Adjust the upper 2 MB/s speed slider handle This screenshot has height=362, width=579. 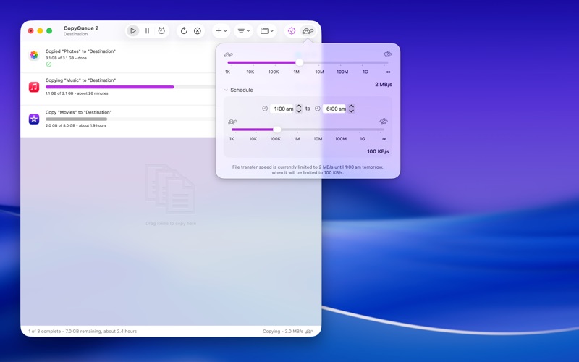click(x=300, y=62)
